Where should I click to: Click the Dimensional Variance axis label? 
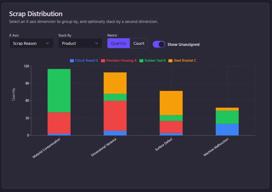pos(104,147)
